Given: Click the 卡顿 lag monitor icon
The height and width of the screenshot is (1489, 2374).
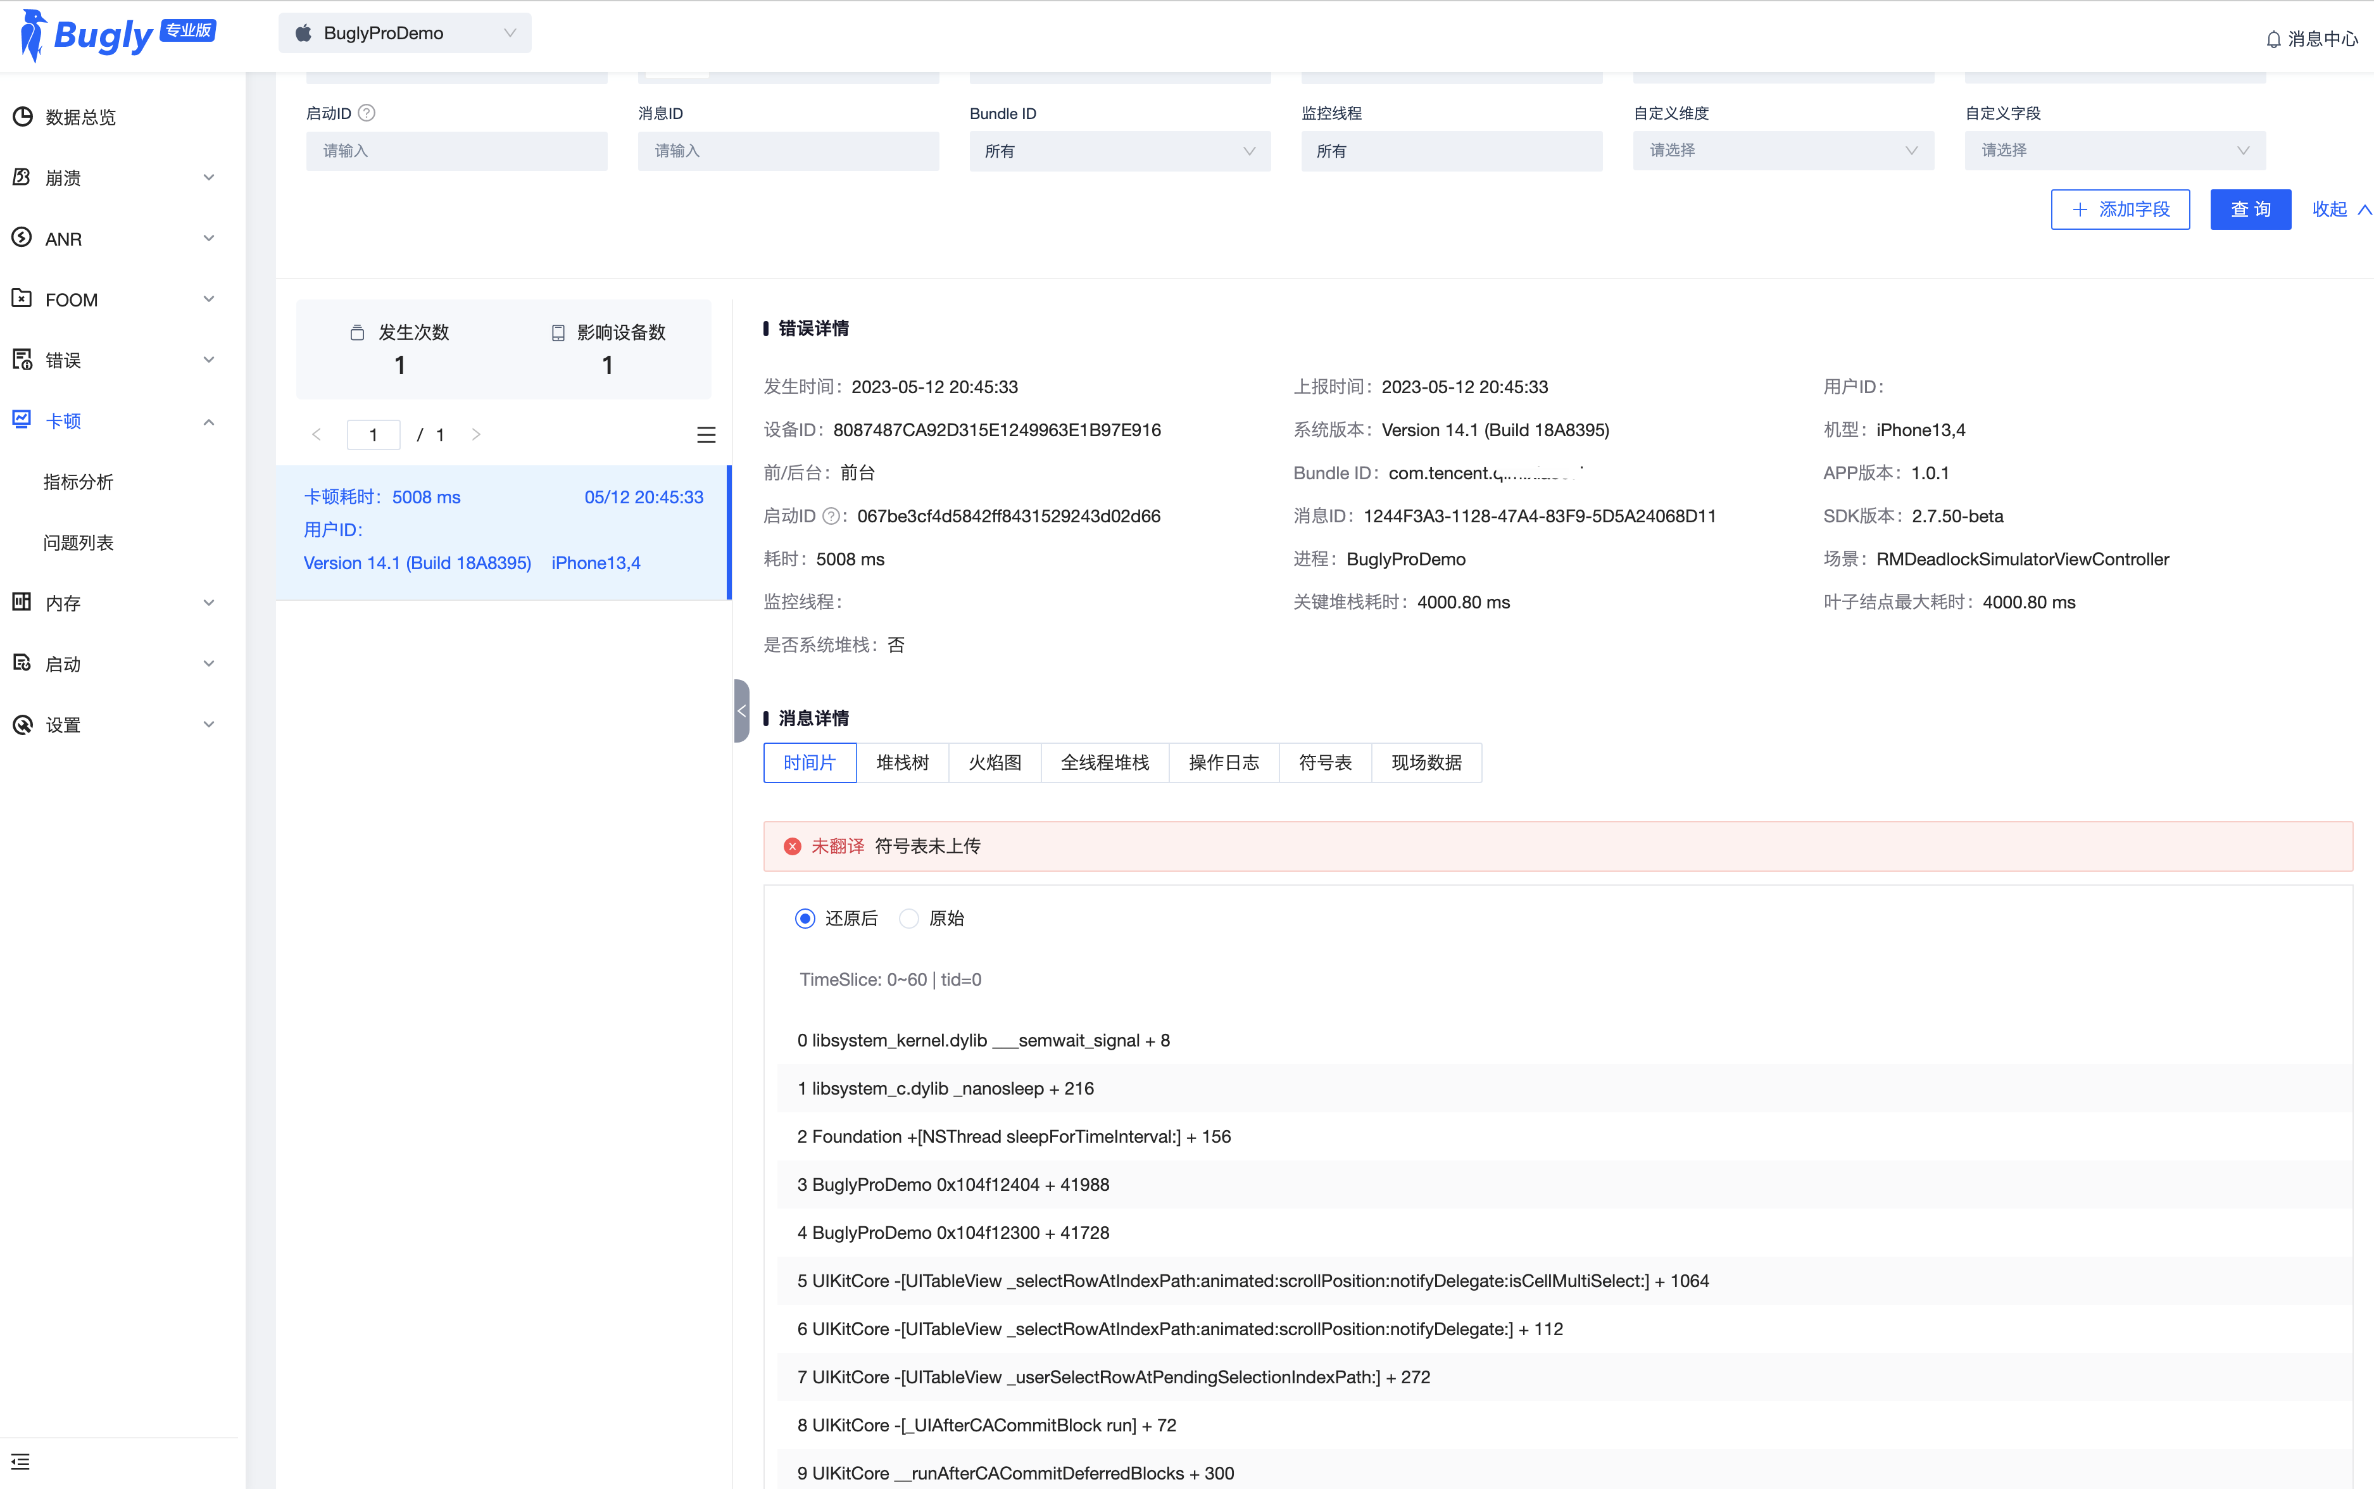Looking at the screenshot, I should (23, 420).
